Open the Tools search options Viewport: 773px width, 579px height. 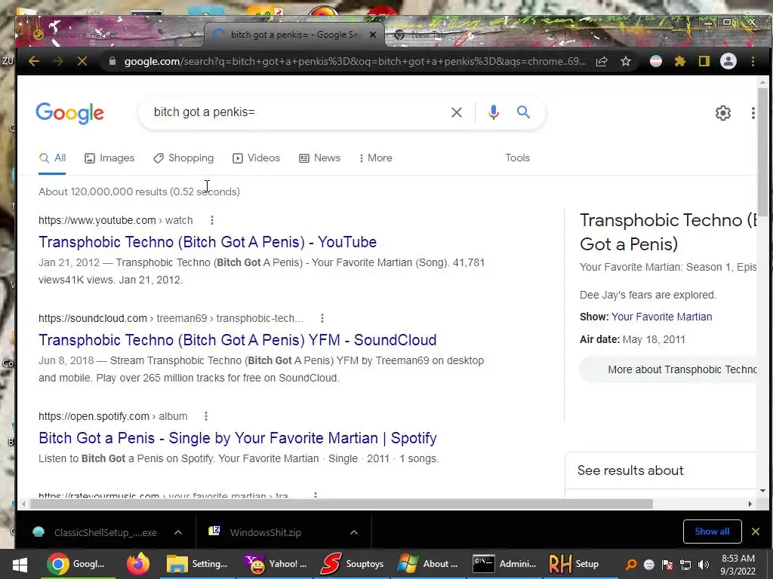[517, 158]
